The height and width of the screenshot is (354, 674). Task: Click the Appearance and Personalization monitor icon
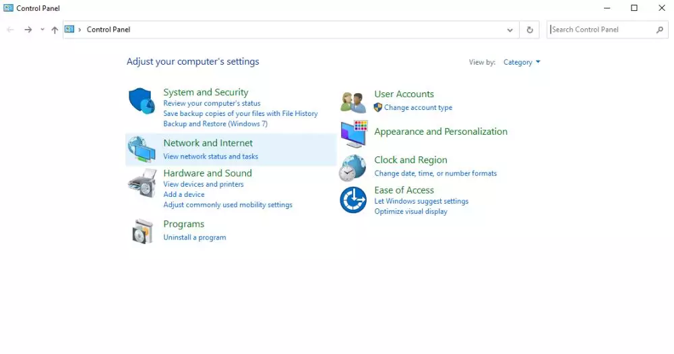coord(353,134)
